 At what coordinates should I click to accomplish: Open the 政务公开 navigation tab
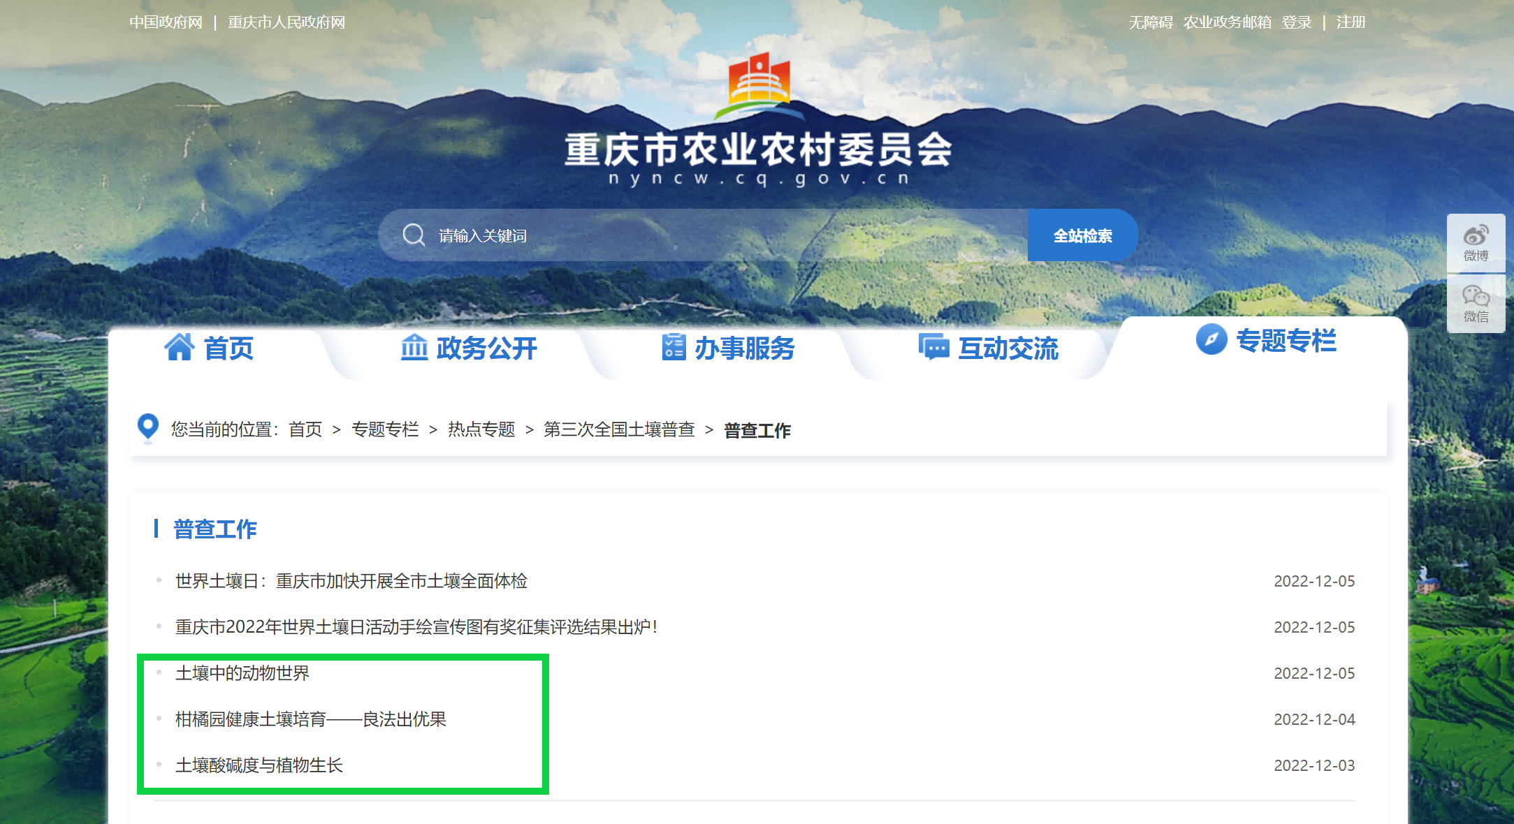click(x=486, y=348)
